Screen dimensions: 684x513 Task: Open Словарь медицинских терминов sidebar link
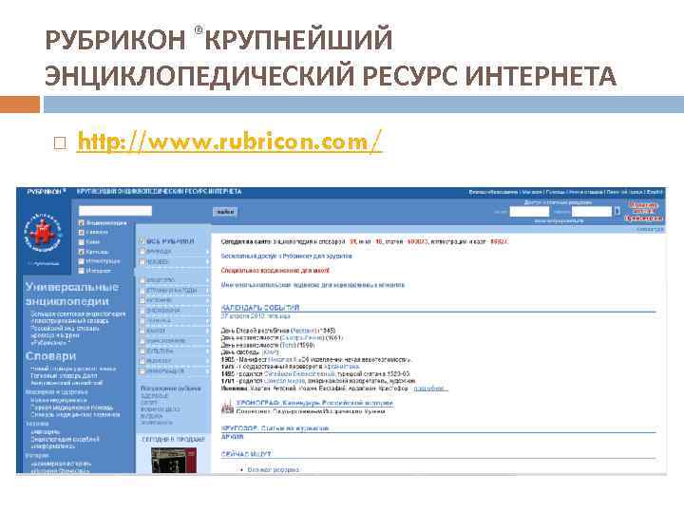click(75, 414)
